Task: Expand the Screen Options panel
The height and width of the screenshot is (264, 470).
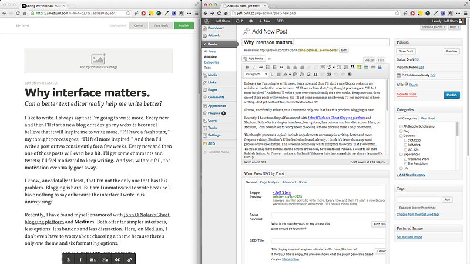Action: tap(434, 27)
